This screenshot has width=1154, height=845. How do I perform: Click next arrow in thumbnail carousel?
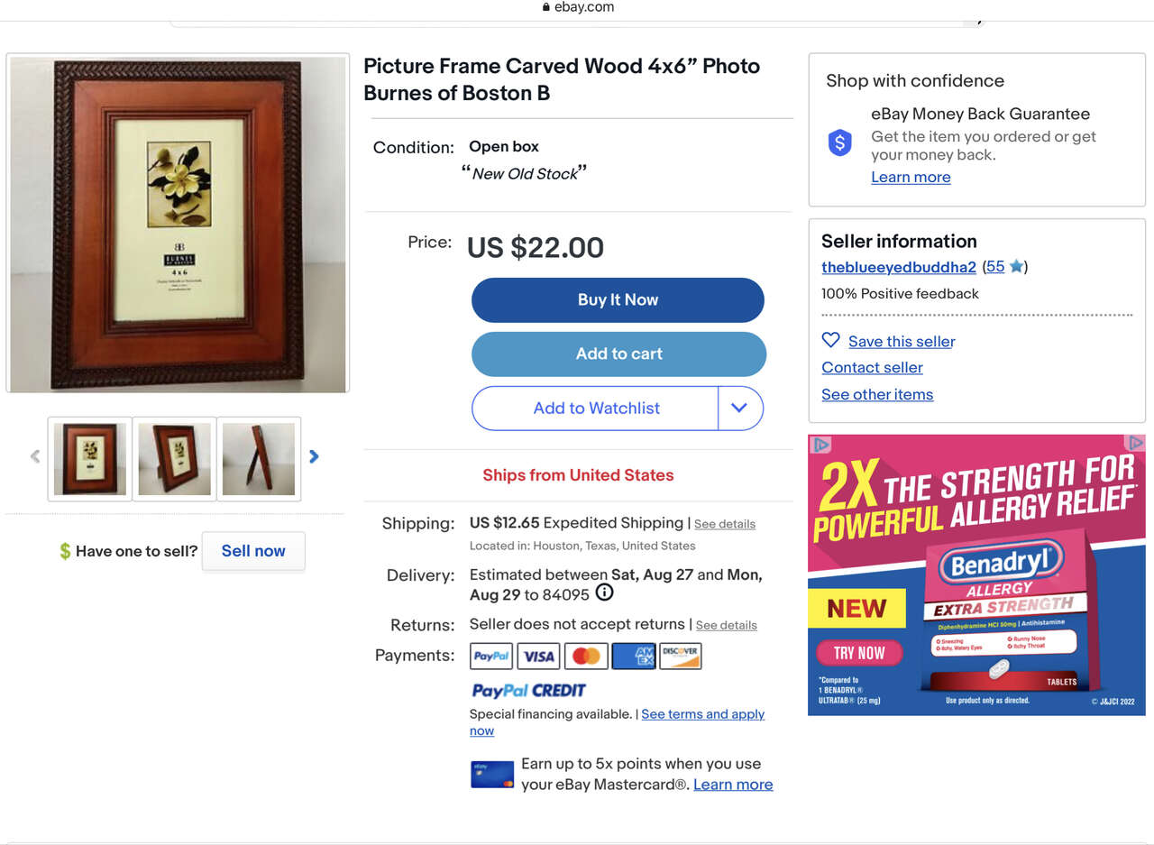click(314, 457)
